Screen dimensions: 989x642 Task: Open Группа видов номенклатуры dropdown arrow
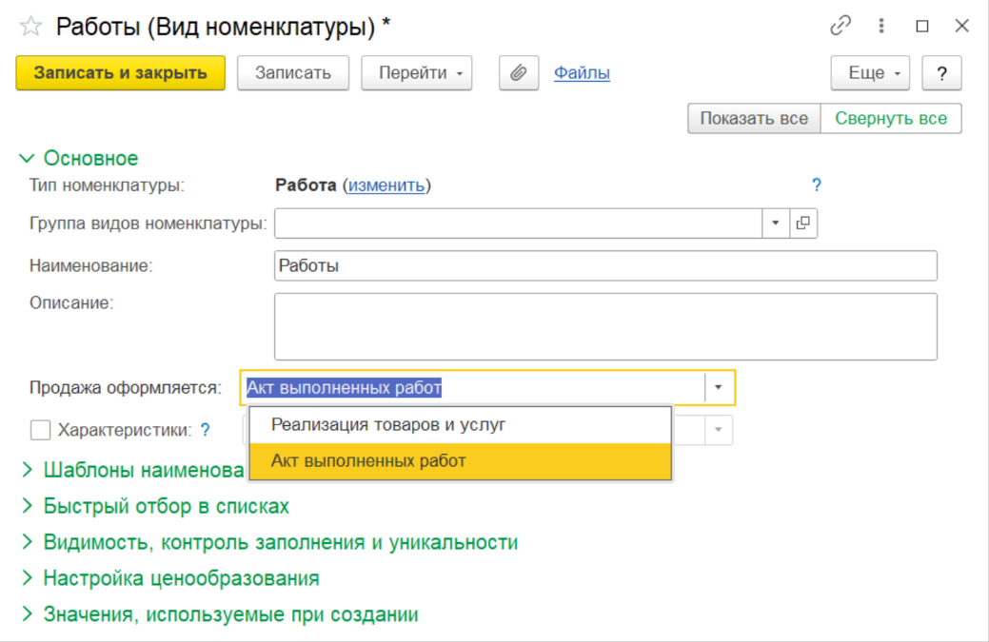775,224
